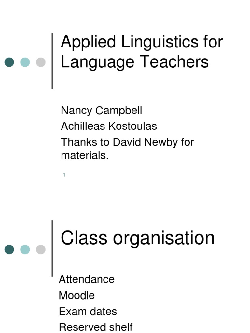Click the light teal dot beside Class organisation
This screenshot has height=333, width=250.
click(25, 249)
